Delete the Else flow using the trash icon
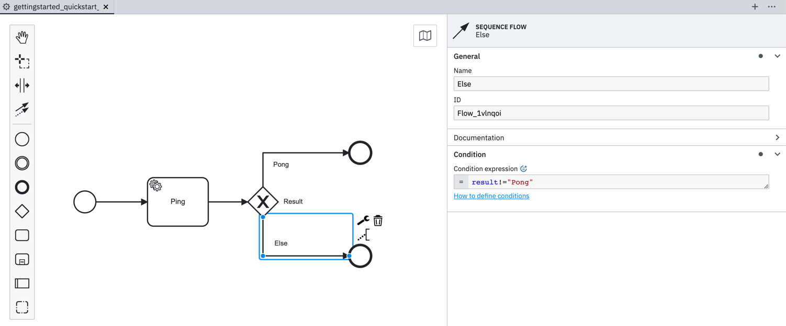Image resolution: width=786 pixels, height=326 pixels. pyautogui.click(x=378, y=220)
